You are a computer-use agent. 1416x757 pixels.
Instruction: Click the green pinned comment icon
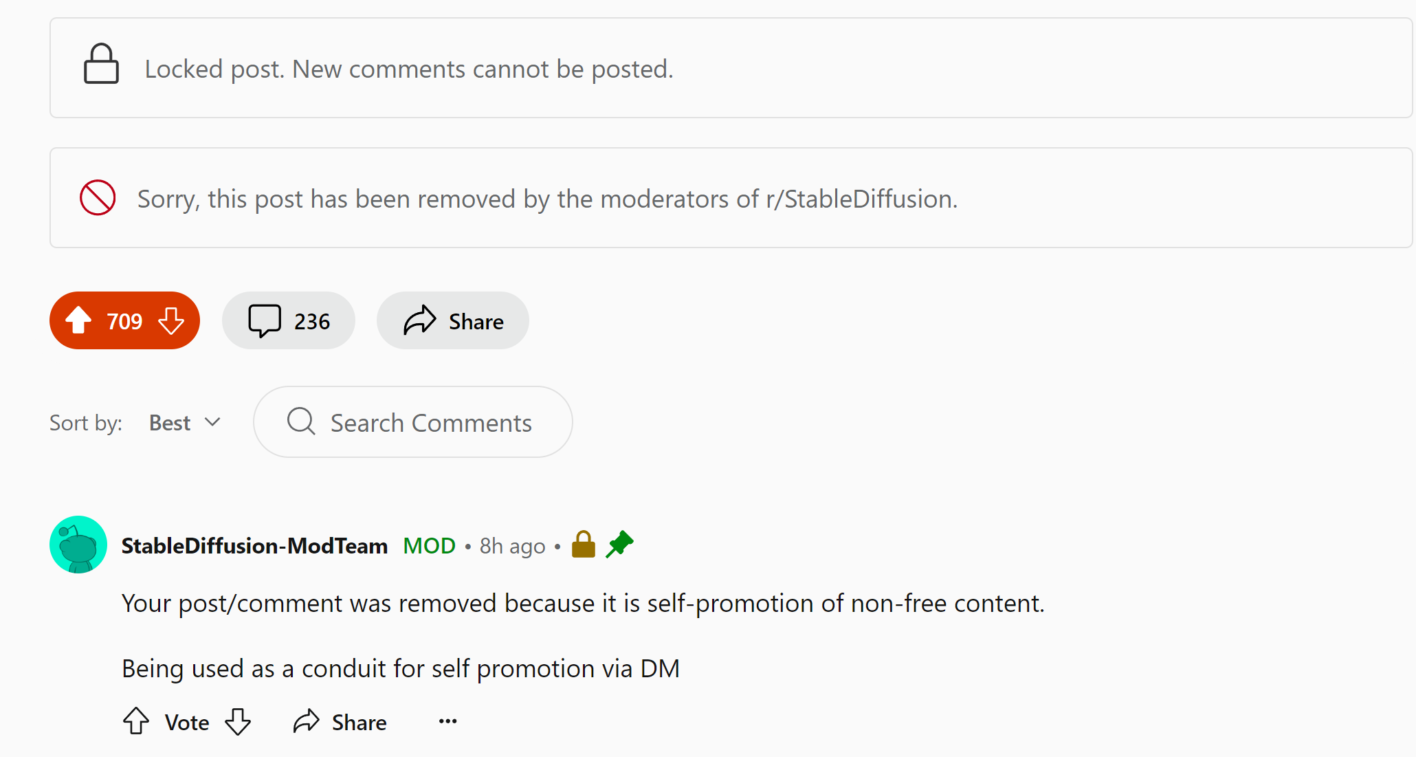[x=619, y=545]
